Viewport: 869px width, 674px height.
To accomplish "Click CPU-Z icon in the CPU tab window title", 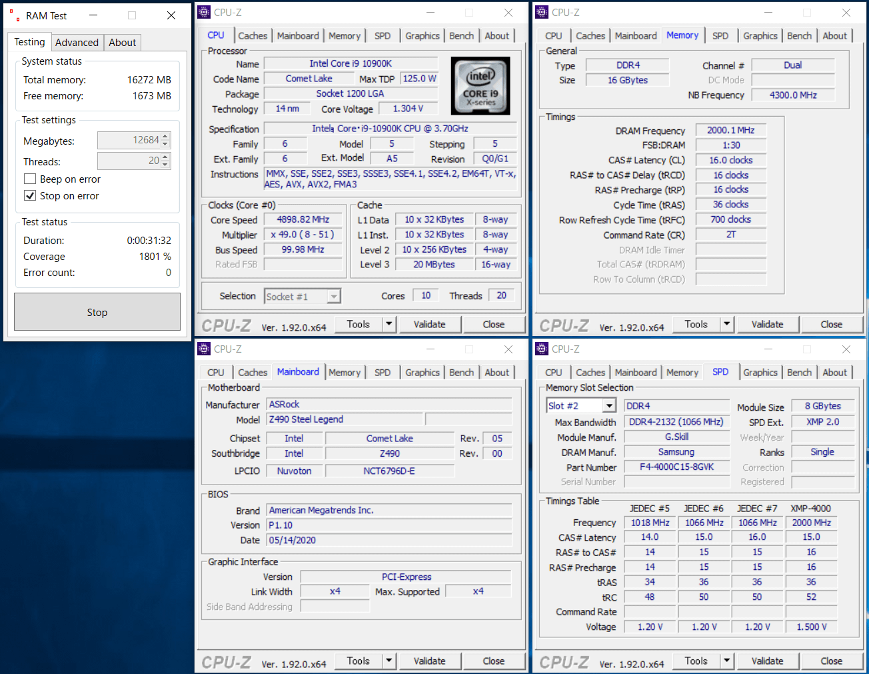I will pos(204,12).
